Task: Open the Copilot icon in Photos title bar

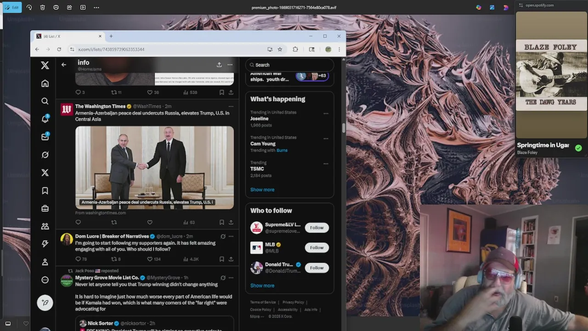Action: (479, 7)
